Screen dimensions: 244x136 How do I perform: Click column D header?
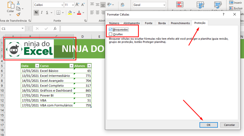click(83, 36)
